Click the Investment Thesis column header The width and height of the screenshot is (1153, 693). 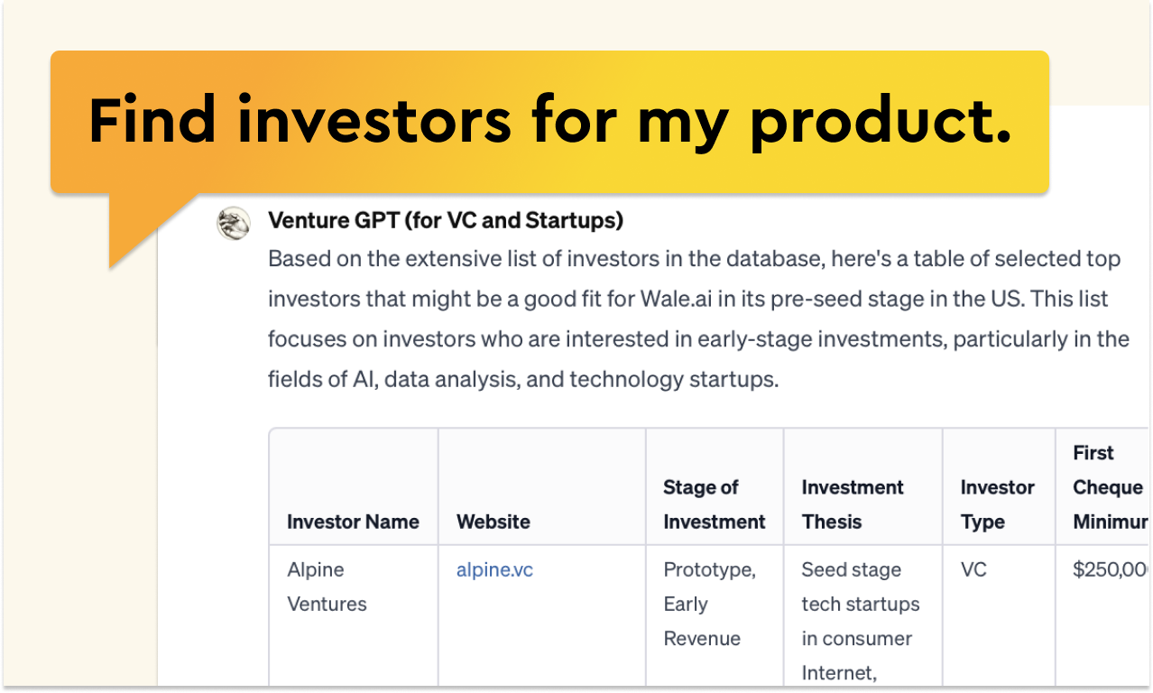point(853,504)
